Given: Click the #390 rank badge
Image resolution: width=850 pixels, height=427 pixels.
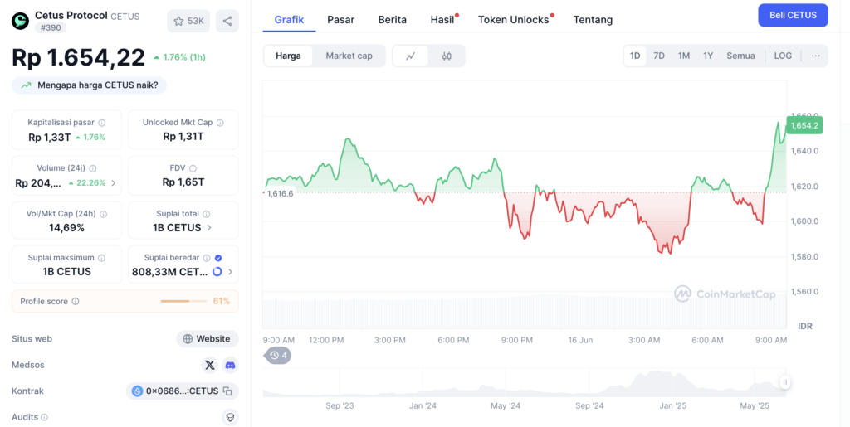Looking at the screenshot, I should click(x=51, y=27).
